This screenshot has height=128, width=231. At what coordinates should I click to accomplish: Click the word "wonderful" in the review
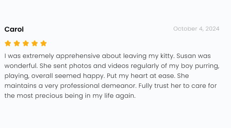coord(21,66)
